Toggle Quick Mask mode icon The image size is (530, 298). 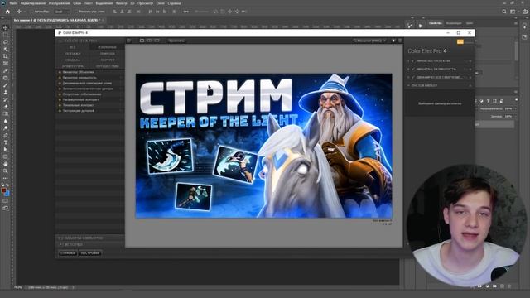6,201
